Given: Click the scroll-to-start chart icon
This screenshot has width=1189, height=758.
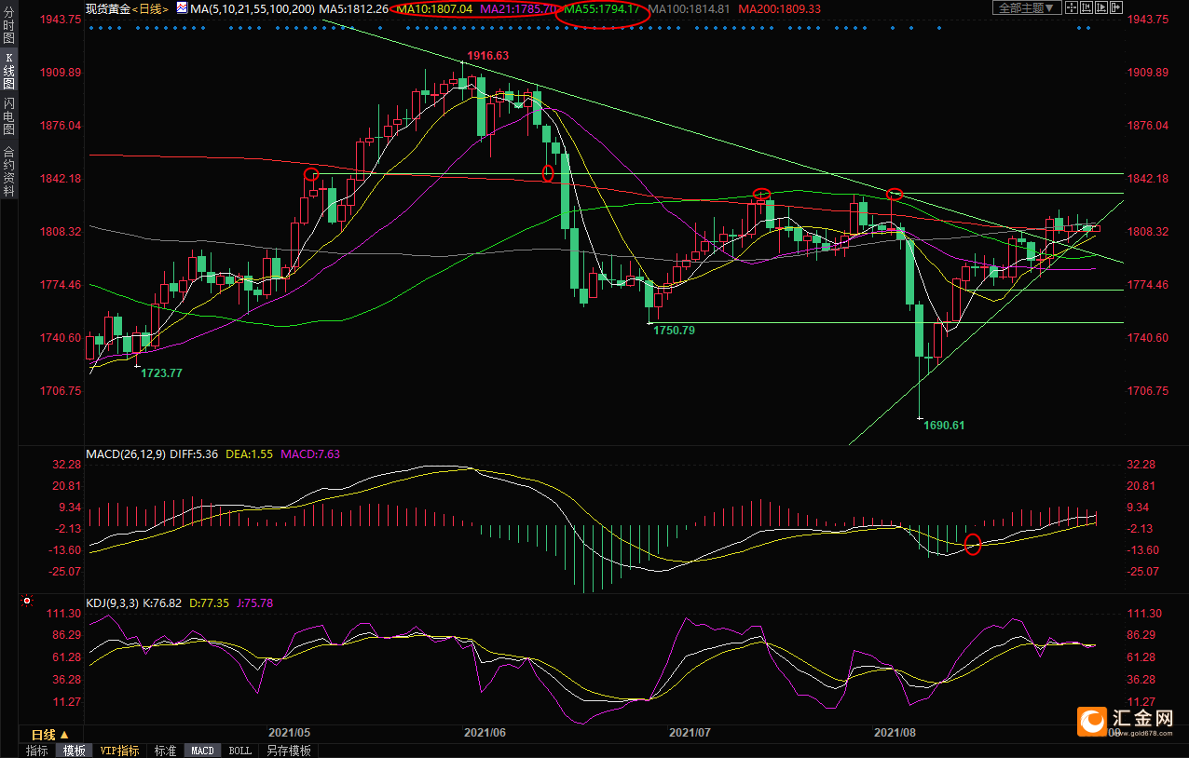Looking at the screenshot, I should tap(1086, 7).
